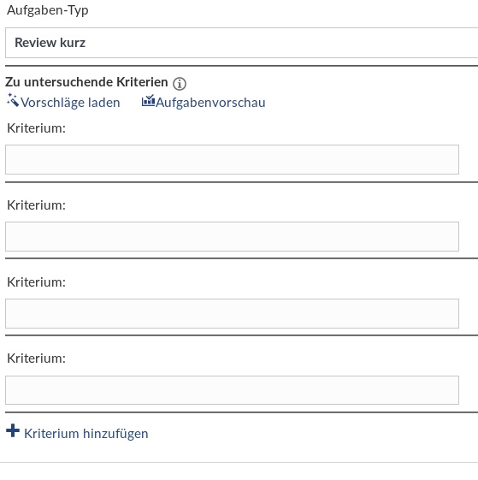Click the plus icon to add a Kriterium

pos(13,430)
